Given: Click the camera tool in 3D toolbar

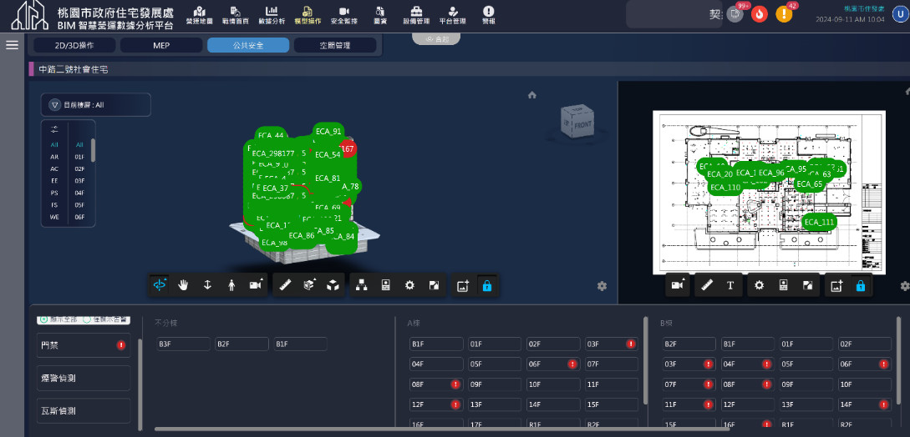Looking at the screenshot, I should click(x=256, y=285).
